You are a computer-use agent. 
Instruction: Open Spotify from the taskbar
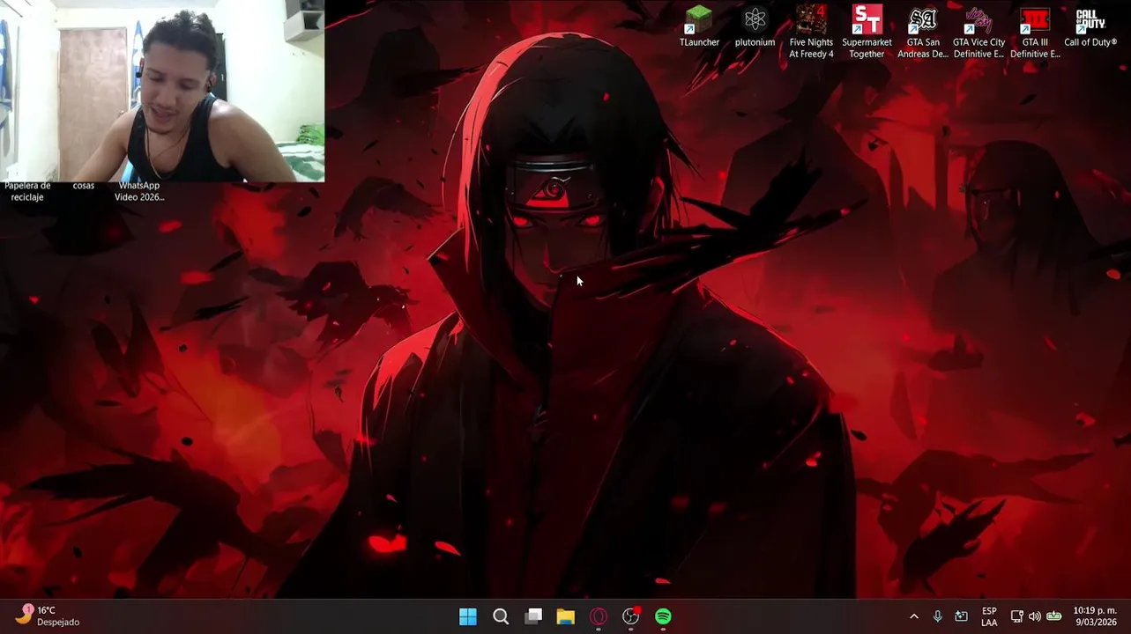[663, 616]
